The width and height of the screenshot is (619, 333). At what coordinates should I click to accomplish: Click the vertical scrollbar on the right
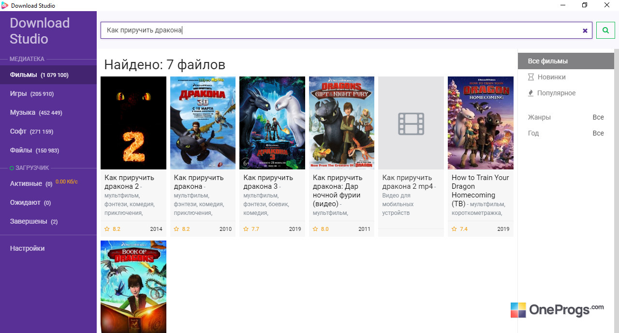coord(617,191)
